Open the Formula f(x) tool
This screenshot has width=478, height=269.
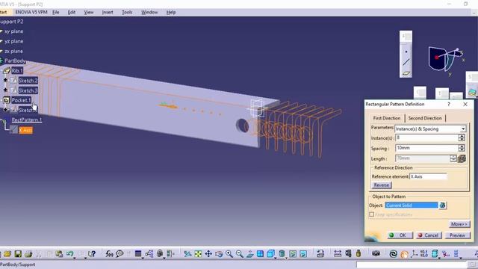[109, 253]
